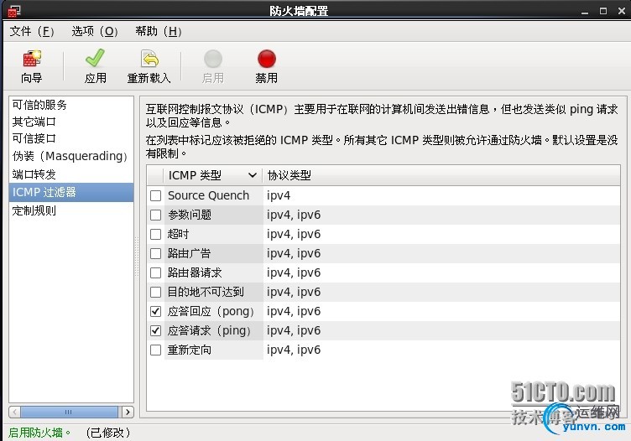
Task: Open the 选项 (O) menu
Action: pyautogui.click(x=95, y=31)
